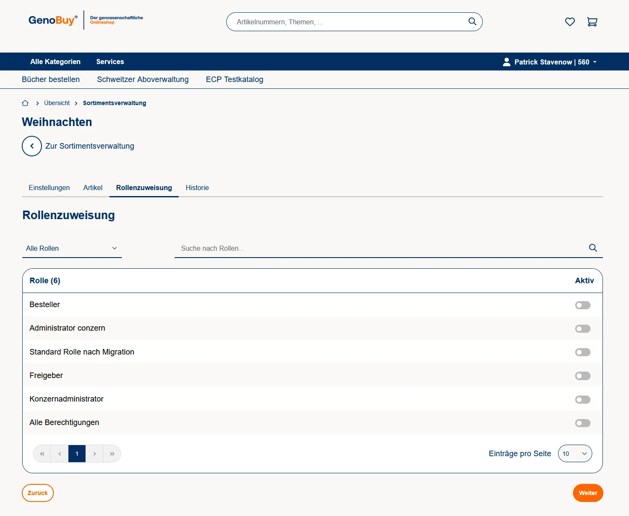Screen dimensions: 629x516
Task: Click the Zurück button
Action: tap(38, 493)
